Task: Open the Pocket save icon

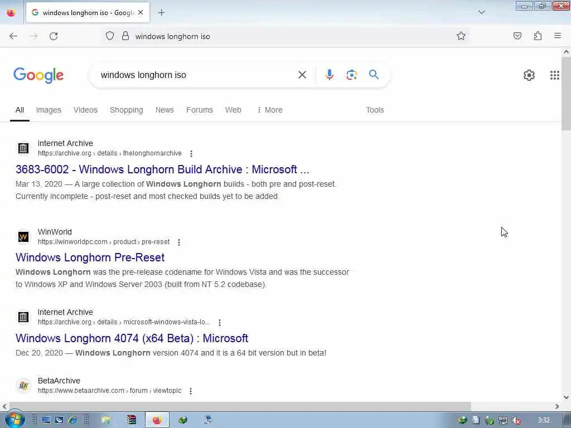Action: coord(517,36)
